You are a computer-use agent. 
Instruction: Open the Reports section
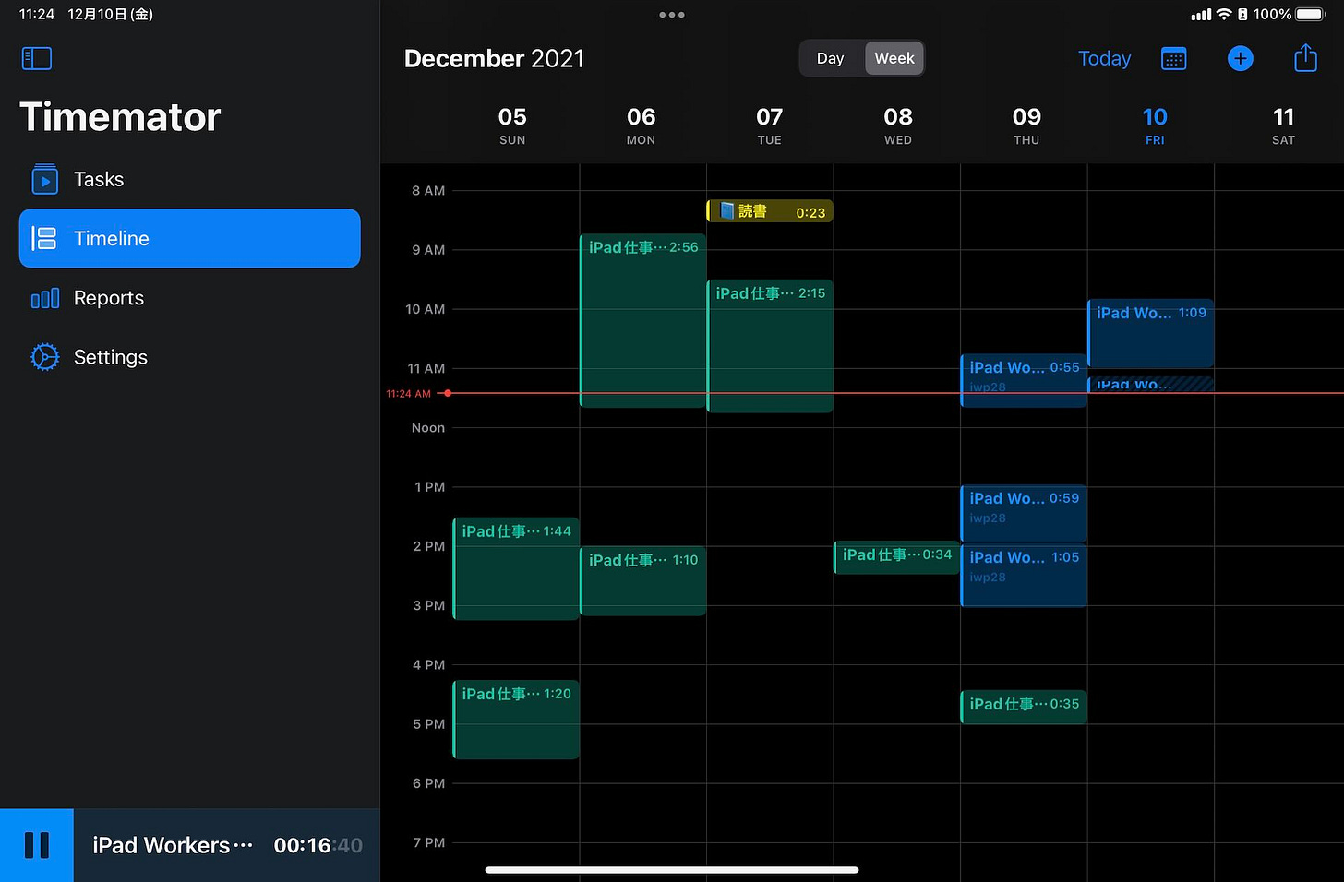[189, 298]
